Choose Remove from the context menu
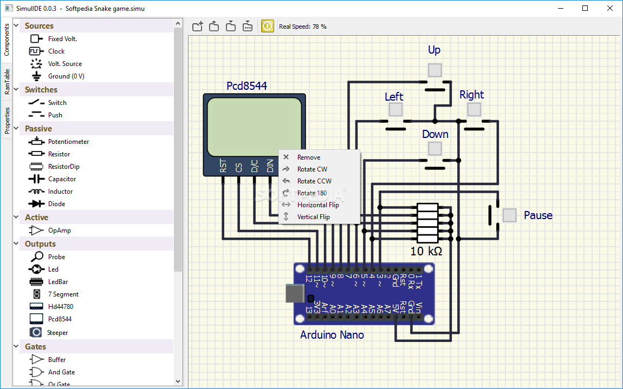This screenshot has height=389, width=623. [320, 157]
